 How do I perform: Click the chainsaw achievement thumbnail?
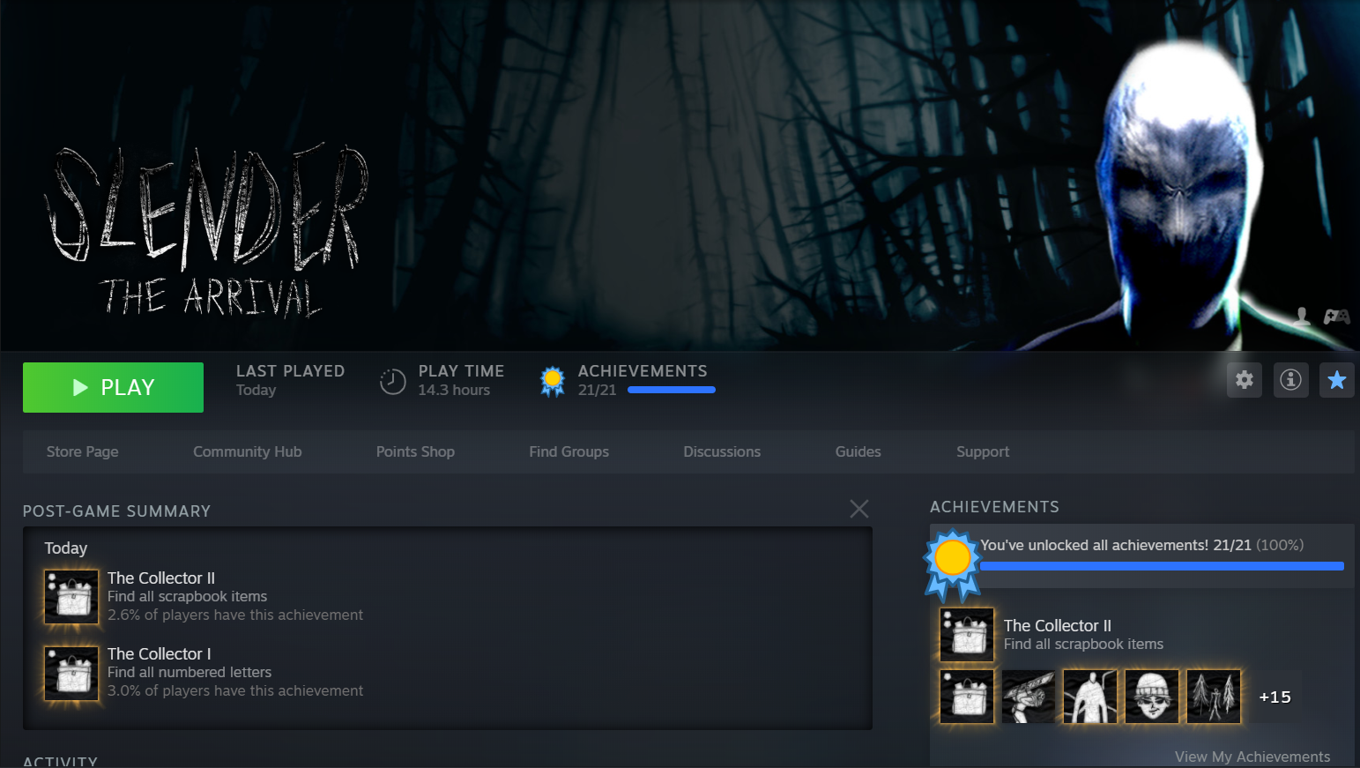tap(1029, 697)
